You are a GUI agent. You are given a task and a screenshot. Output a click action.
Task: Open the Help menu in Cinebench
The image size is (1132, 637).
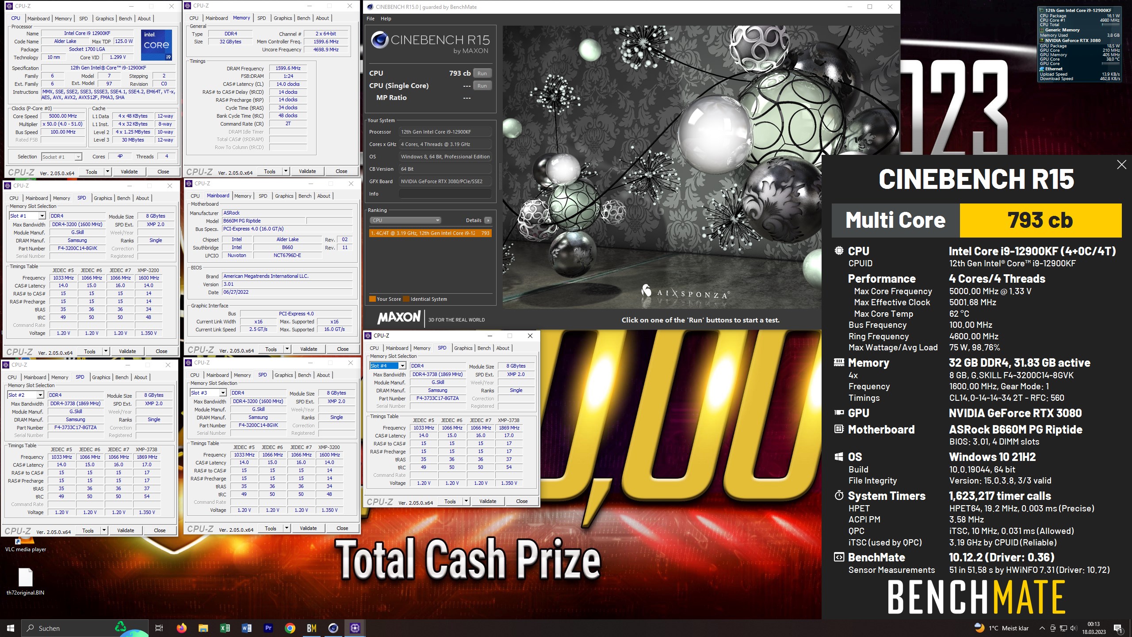(386, 19)
